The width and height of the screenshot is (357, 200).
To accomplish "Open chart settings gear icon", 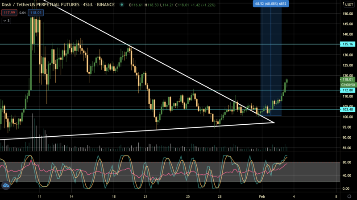I will (x=349, y=196).
